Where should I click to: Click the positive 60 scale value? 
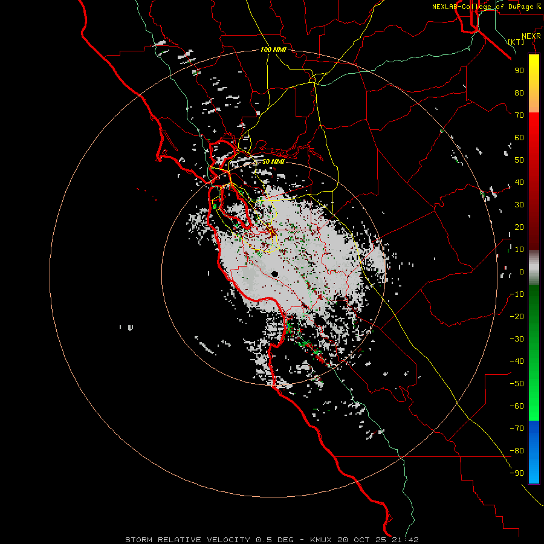tap(519, 138)
